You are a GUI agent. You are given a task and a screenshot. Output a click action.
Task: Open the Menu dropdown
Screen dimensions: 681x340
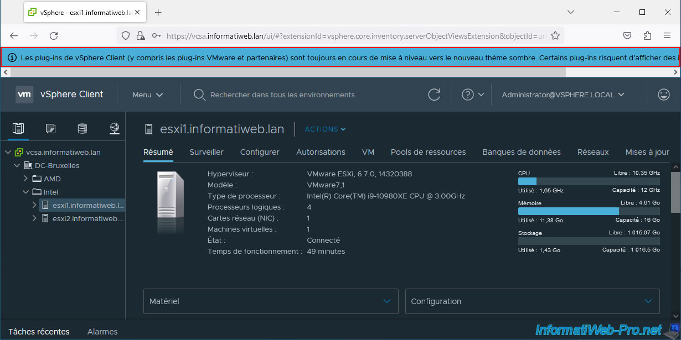click(x=147, y=95)
